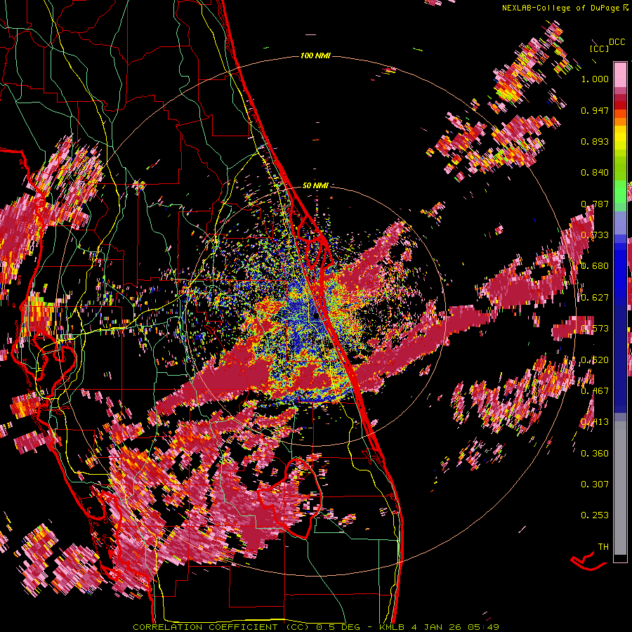Click the [CC] legend unit label

pyautogui.click(x=599, y=48)
